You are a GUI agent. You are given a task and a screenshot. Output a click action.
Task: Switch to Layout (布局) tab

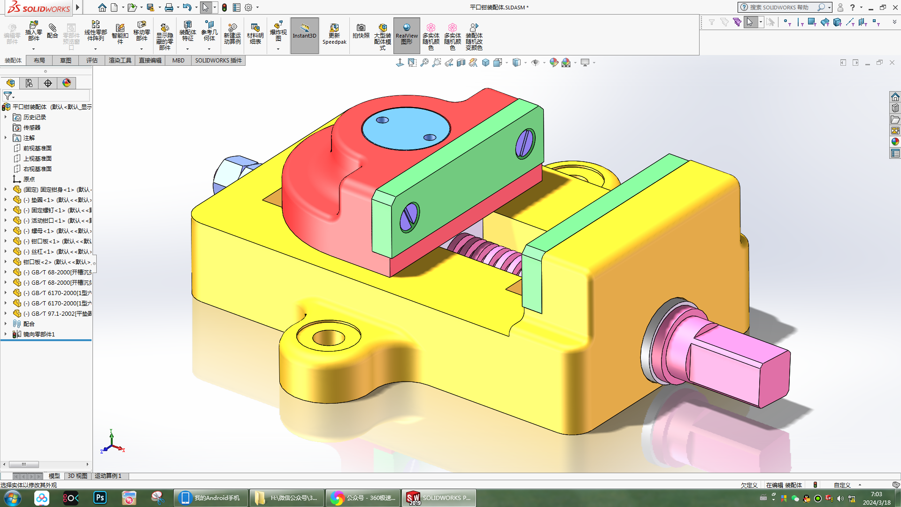click(39, 61)
